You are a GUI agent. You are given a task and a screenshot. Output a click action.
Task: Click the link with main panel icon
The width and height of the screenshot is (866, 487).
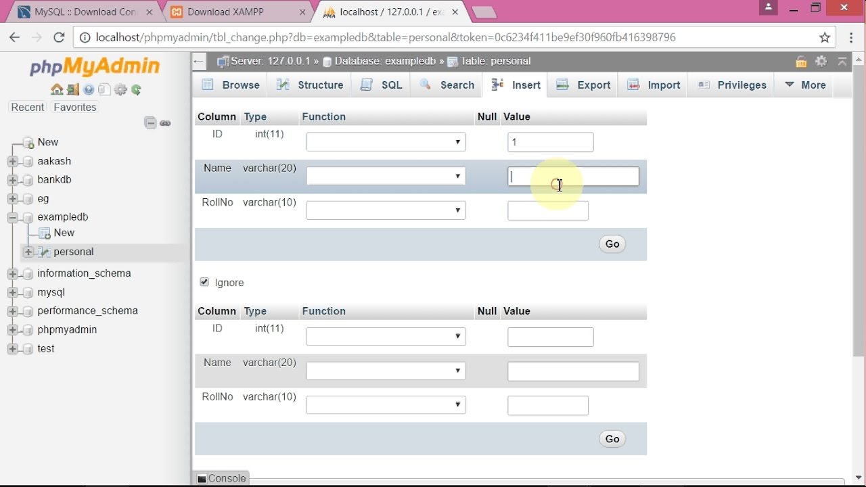click(x=166, y=123)
